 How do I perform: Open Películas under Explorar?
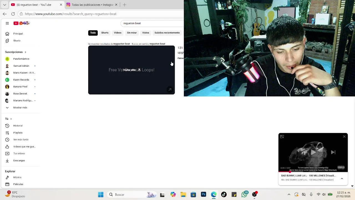(x=20, y=184)
